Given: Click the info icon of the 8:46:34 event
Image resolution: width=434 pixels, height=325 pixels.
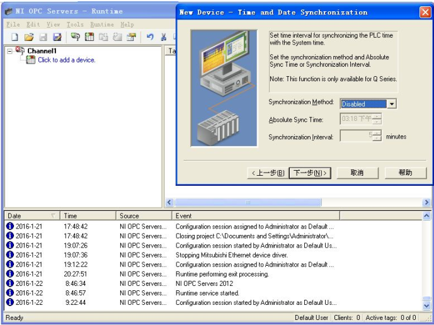Looking at the screenshot, I should 9,283.
